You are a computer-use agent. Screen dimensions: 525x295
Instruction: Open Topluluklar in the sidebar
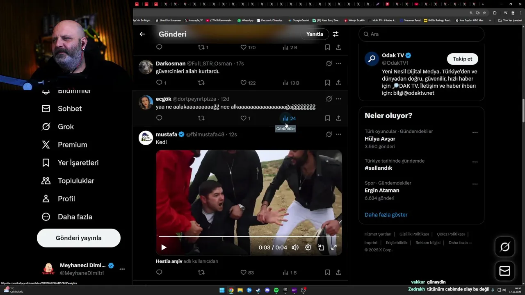tap(68, 181)
